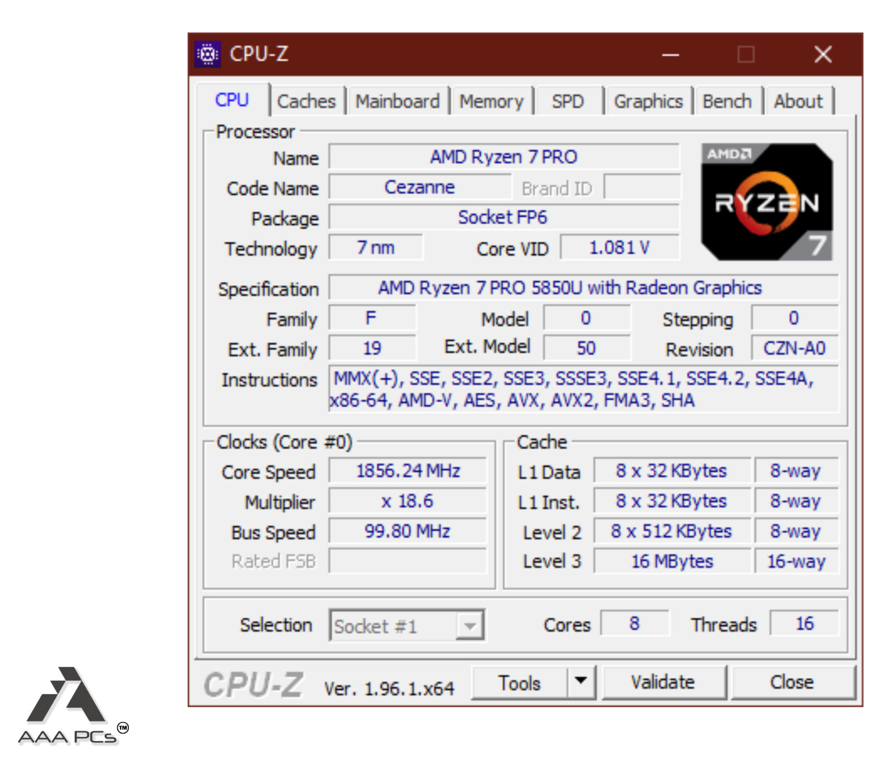
Task: Click the Close button at the bottom
Action: tap(792, 682)
